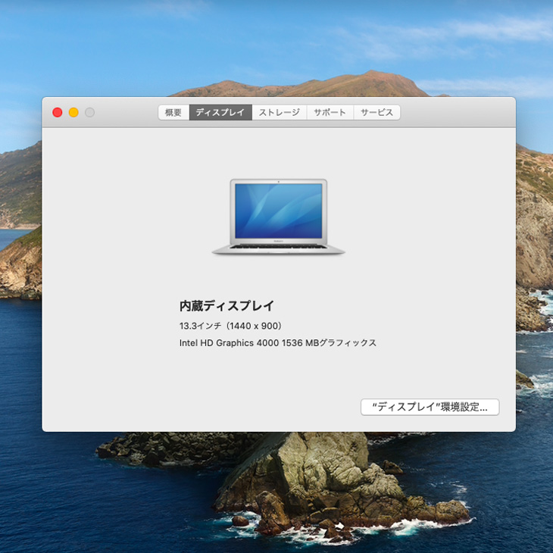Image resolution: width=553 pixels, height=553 pixels.
Task: Click empty title bar right of サービス
Action: click(455, 112)
